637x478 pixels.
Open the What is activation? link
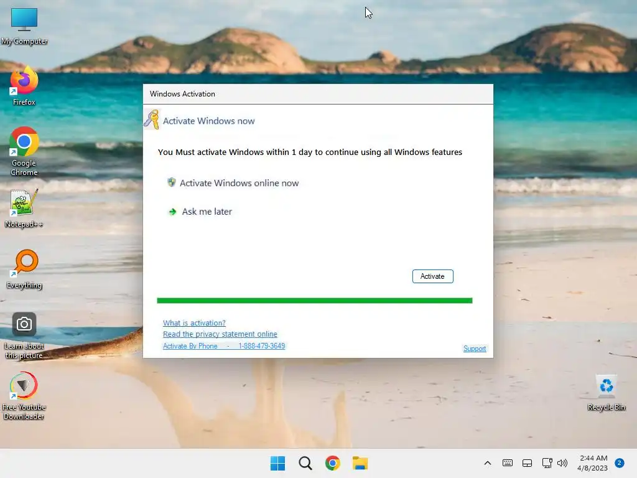pyautogui.click(x=194, y=323)
